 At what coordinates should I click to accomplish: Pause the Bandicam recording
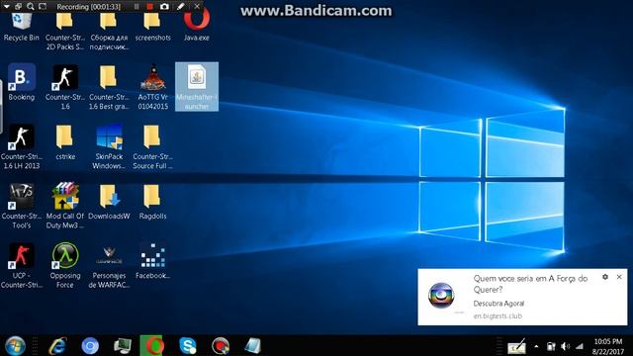[136, 7]
